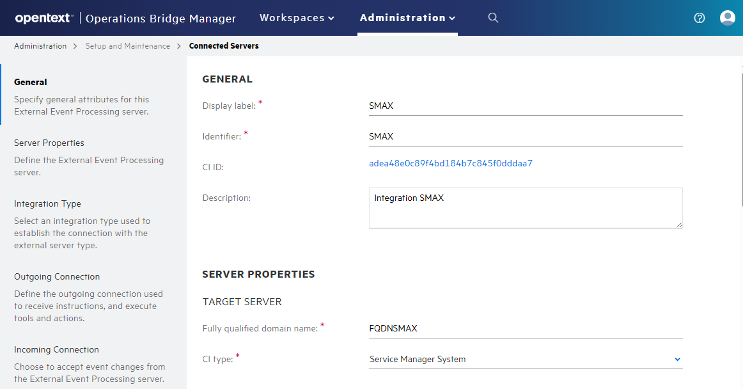The image size is (743, 389).
Task: Focus the Identifier text field
Action: click(526, 137)
